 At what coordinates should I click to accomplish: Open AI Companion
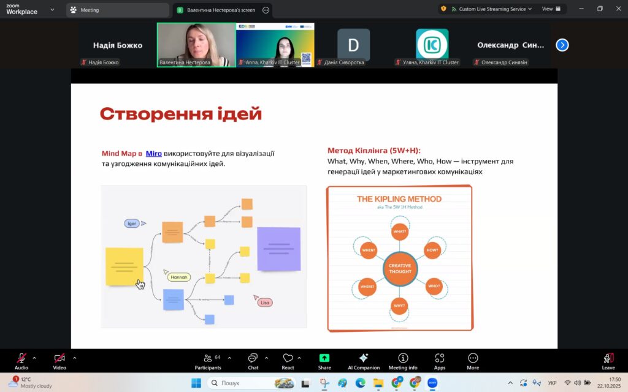pos(364,359)
